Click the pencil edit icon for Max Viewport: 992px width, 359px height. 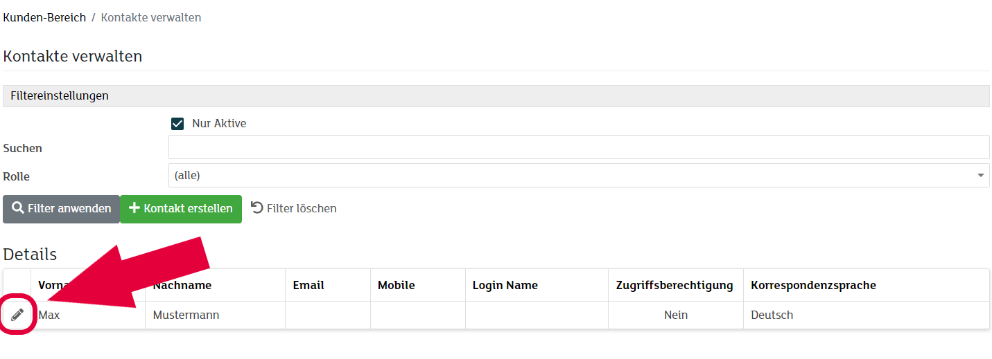pos(17,315)
